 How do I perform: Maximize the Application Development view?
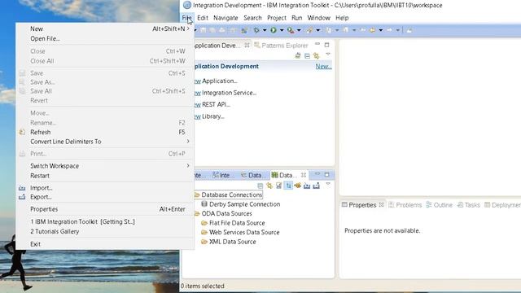(x=326, y=45)
